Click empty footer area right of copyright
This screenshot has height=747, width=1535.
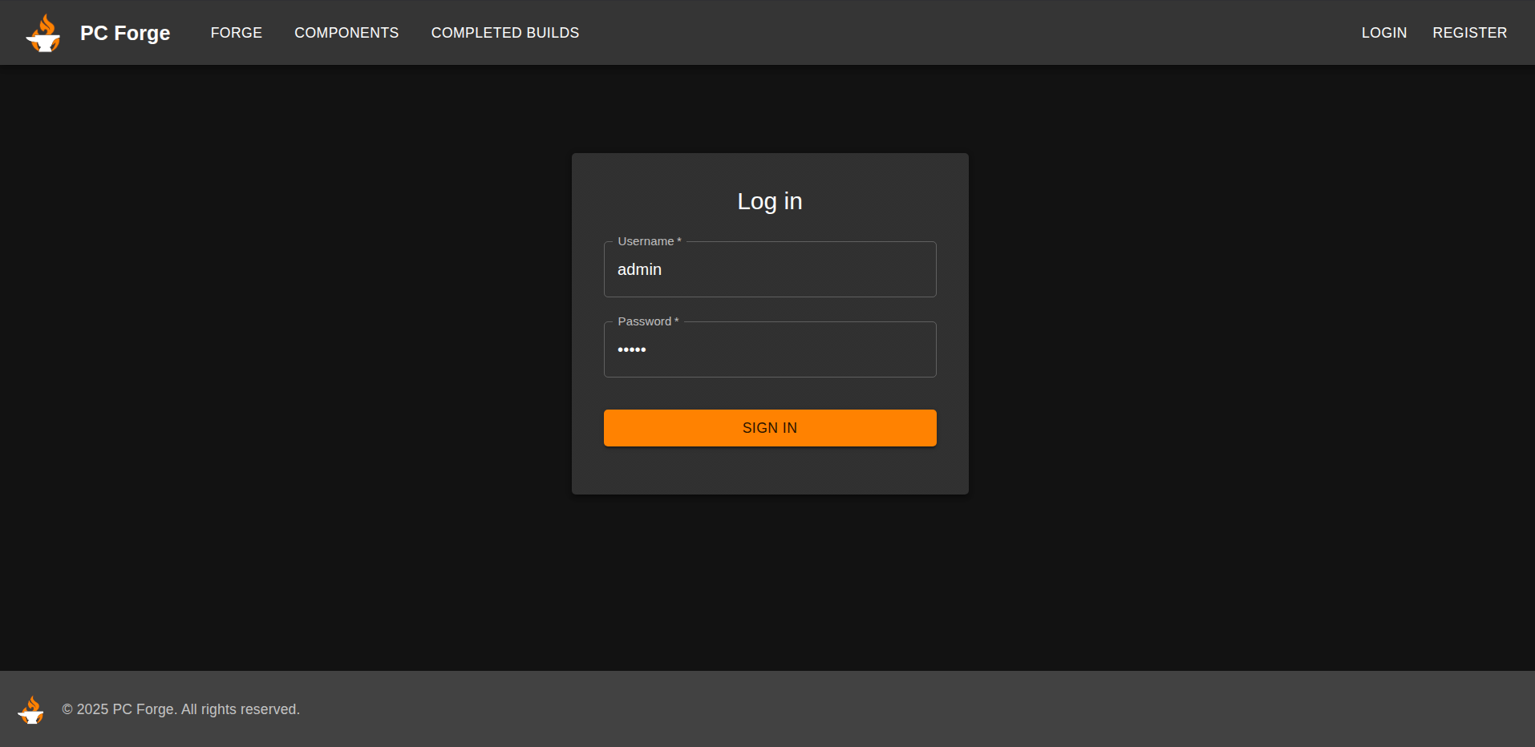[x=882, y=709]
